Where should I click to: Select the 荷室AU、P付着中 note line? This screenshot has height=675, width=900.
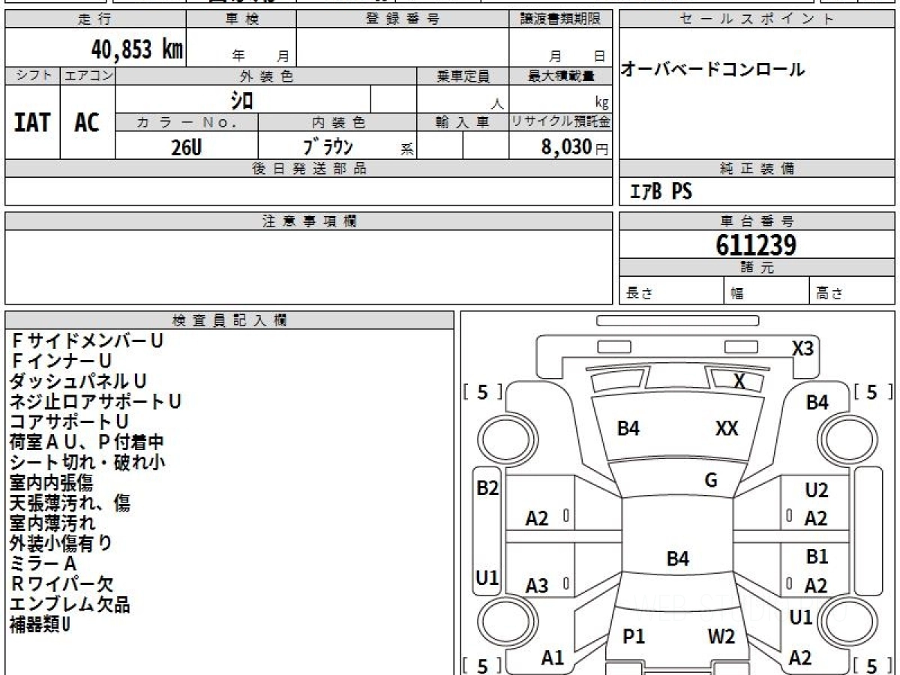click(x=87, y=442)
